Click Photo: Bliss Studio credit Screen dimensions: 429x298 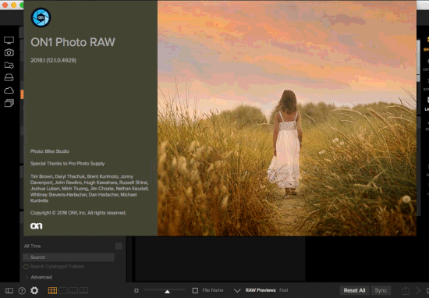coord(49,151)
